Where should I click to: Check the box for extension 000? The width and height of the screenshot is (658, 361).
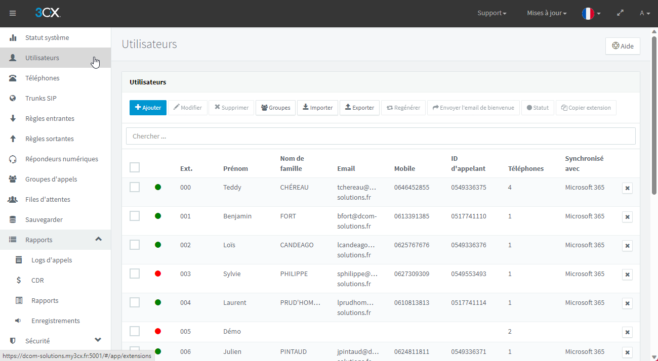coord(135,187)
